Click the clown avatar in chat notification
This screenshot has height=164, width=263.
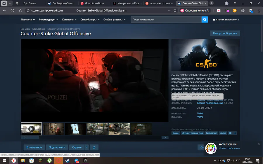211,148
